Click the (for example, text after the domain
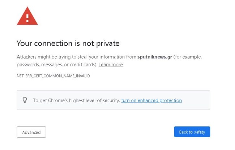Image resolution: width=235 pixels, height=150 pixels. pyautogui.click(x=188, y=57)
